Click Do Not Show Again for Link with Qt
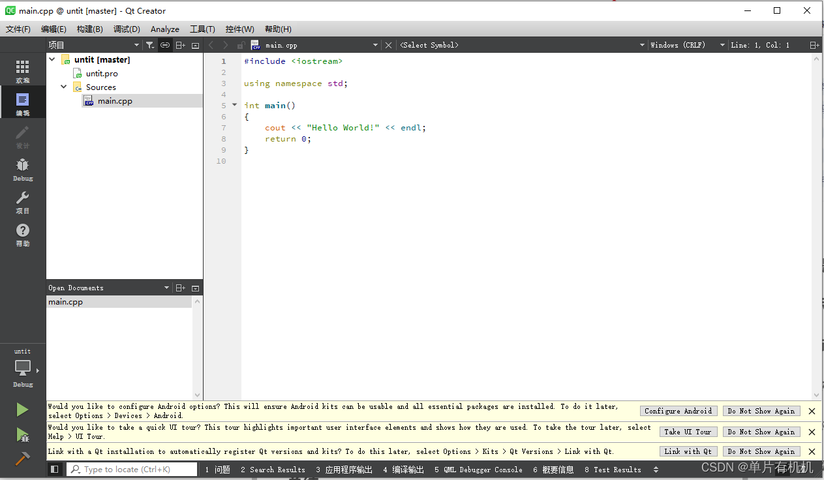Image resolution: width=824 pixels, height=480 pixels. point(761,451)
